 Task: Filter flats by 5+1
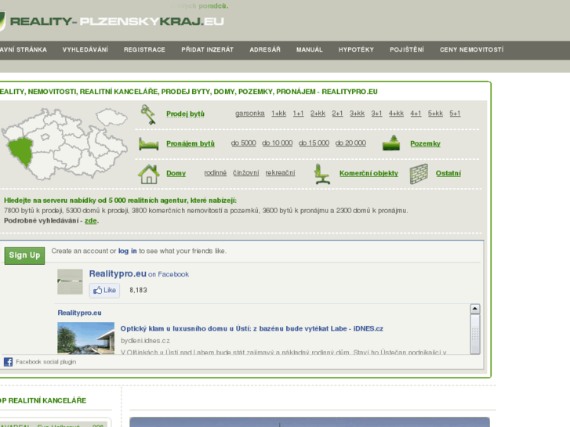[x=455, y=114]
